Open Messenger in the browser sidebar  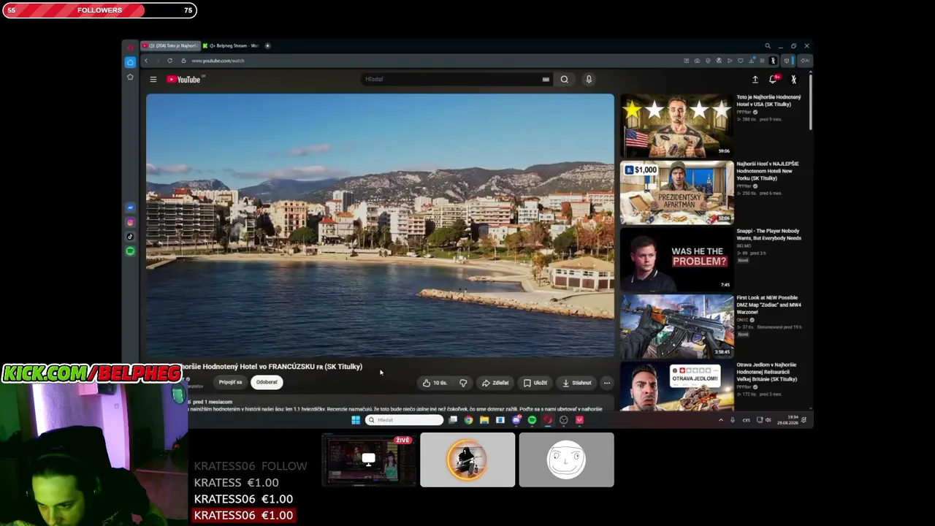pos(130,207)
